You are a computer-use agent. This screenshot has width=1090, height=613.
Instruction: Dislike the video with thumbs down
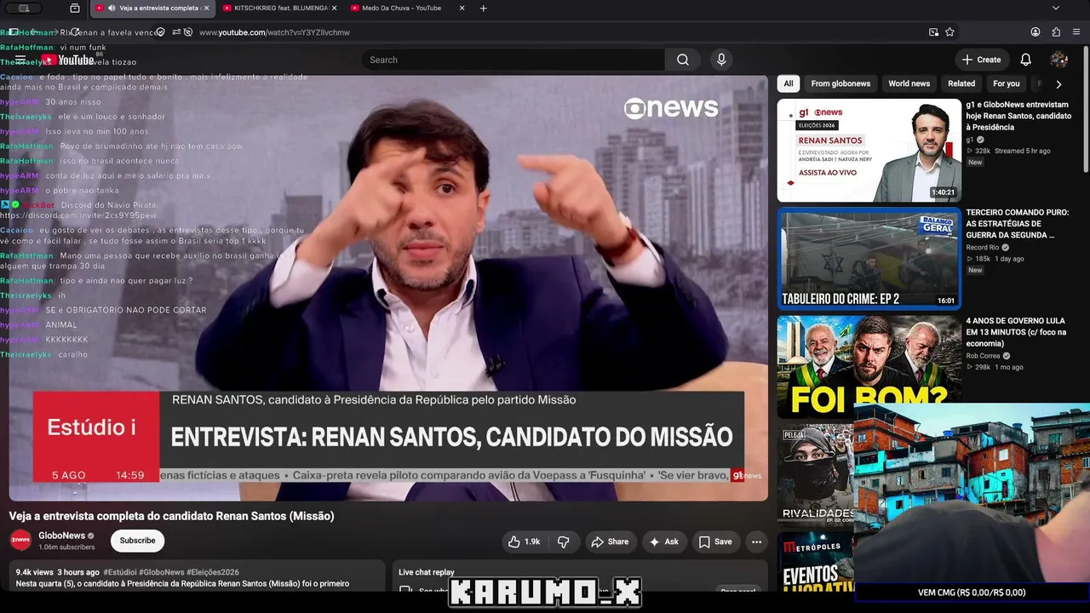pyautogui.click(x=564, y=541)
